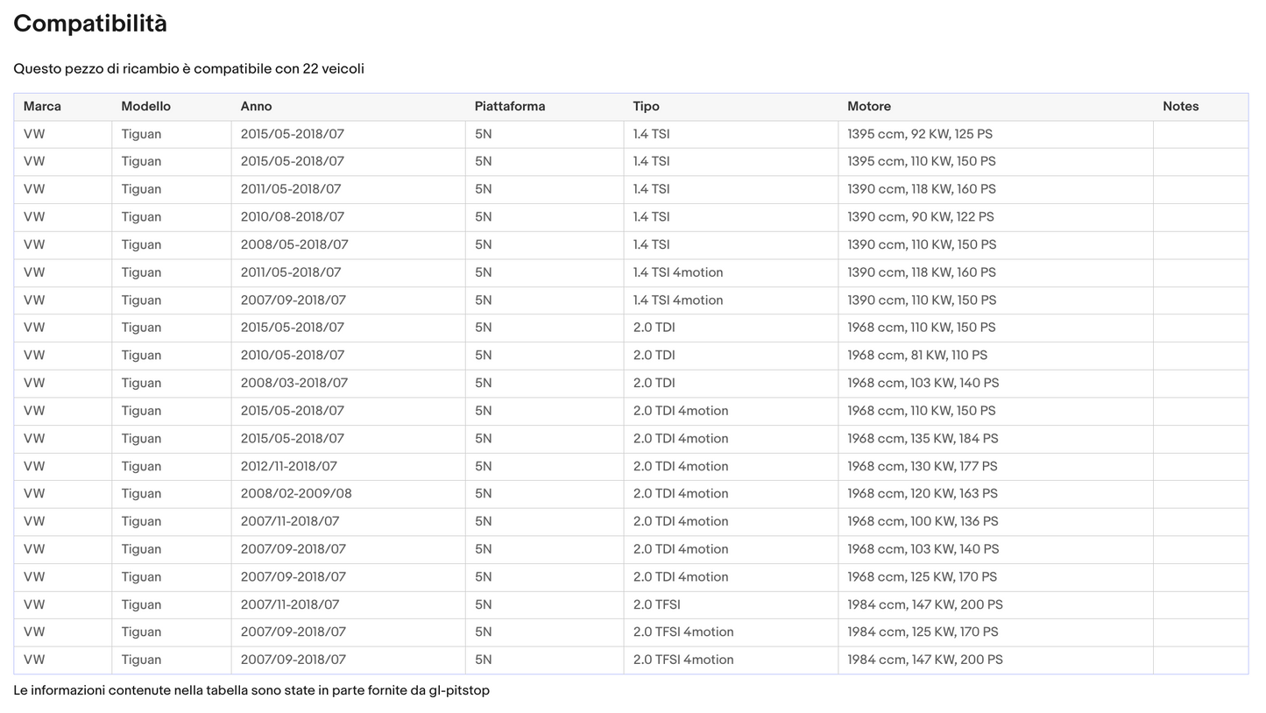Screen dimensions: 1266x713
Task: Click the Marca column header
Action: pyautogui.click(x=42, y=106)
